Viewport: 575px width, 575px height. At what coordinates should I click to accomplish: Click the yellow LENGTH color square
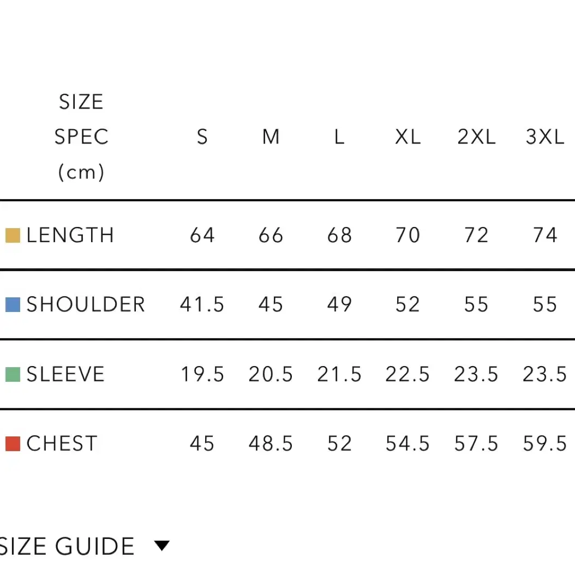(13, 236)
